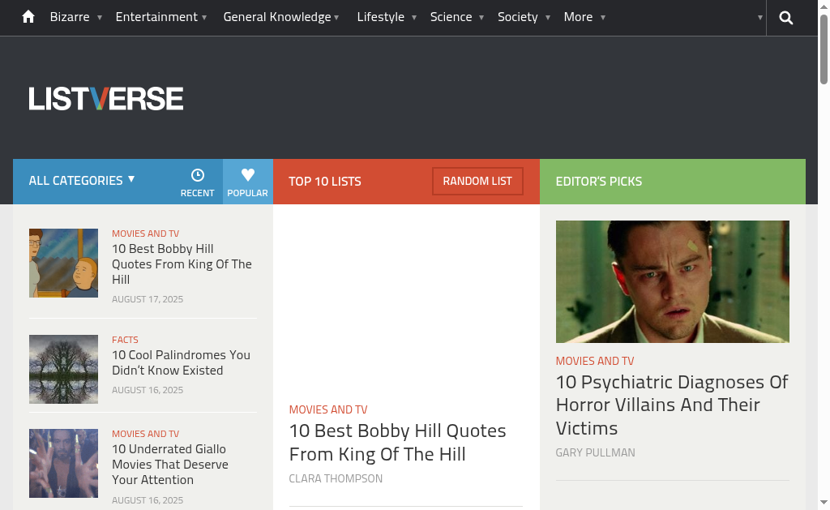Go to the home page icon
This screenshot has height=510, width=830.
(x=28, y=17)
